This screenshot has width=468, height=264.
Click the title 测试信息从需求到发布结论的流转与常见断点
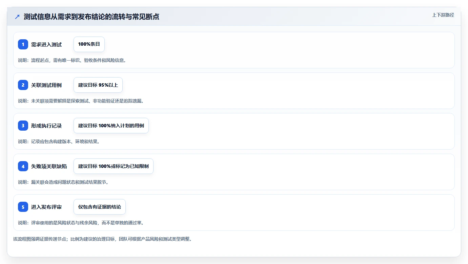91,17
